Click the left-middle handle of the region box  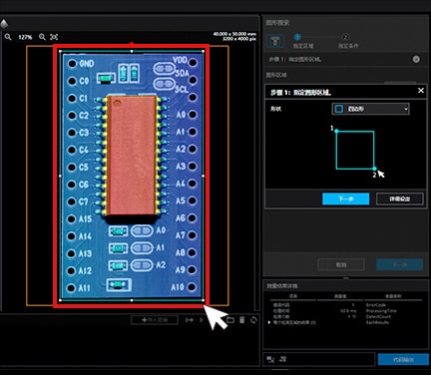click(60, 176)
